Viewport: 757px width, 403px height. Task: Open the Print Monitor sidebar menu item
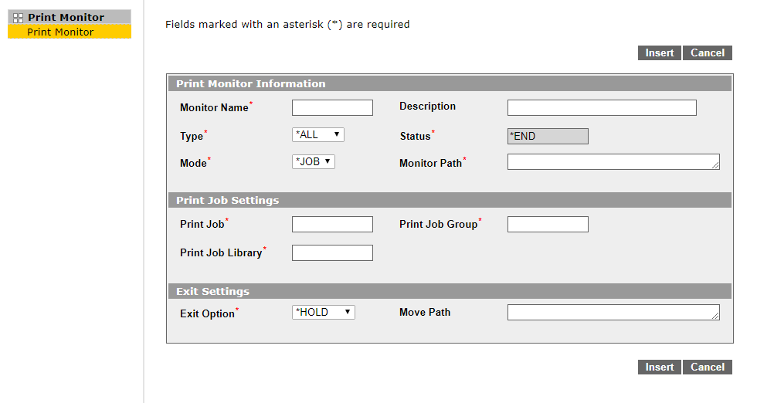pyautogui.click(x=60, y=32)
